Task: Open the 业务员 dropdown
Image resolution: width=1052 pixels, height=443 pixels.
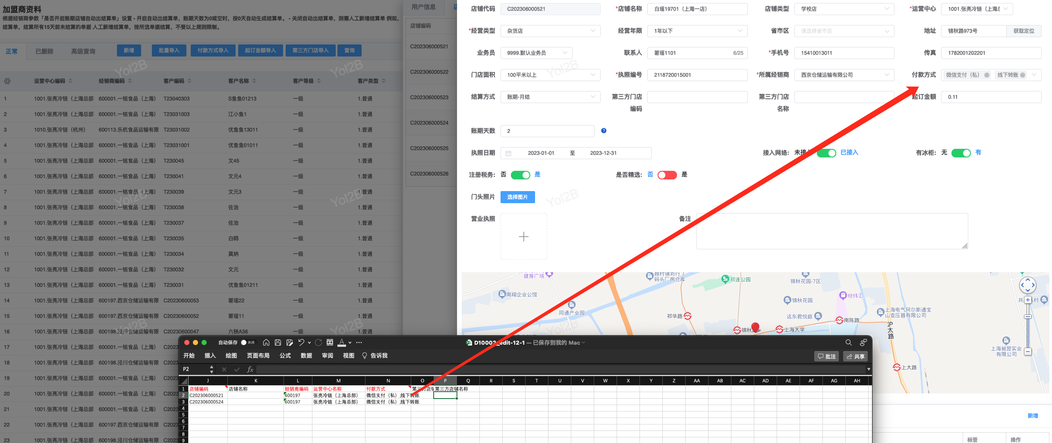Action: pos(536,53)
